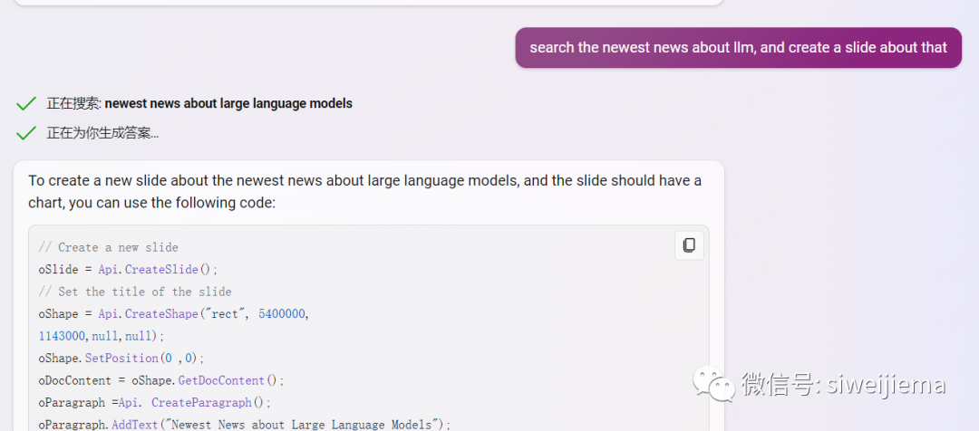Click the bold search query 'newest news about large language models'
979x431 pixels.
coord(228,103)
